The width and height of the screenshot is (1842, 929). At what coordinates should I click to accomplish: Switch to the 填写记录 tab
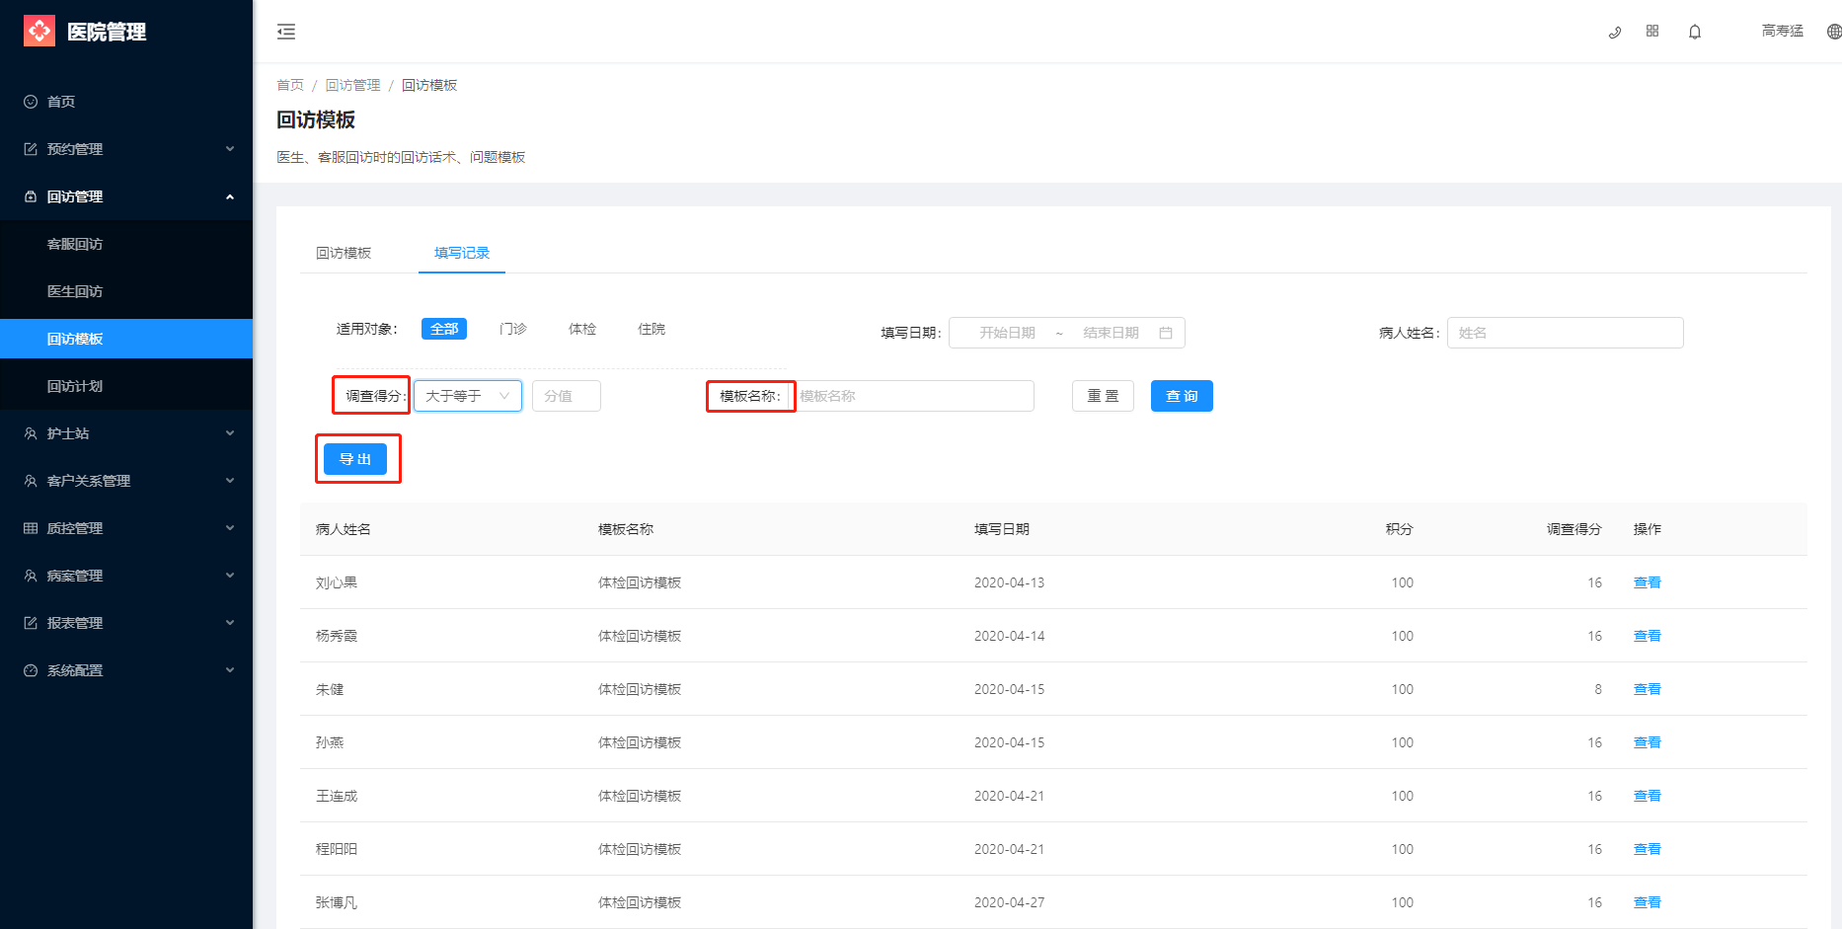[462, 253]
